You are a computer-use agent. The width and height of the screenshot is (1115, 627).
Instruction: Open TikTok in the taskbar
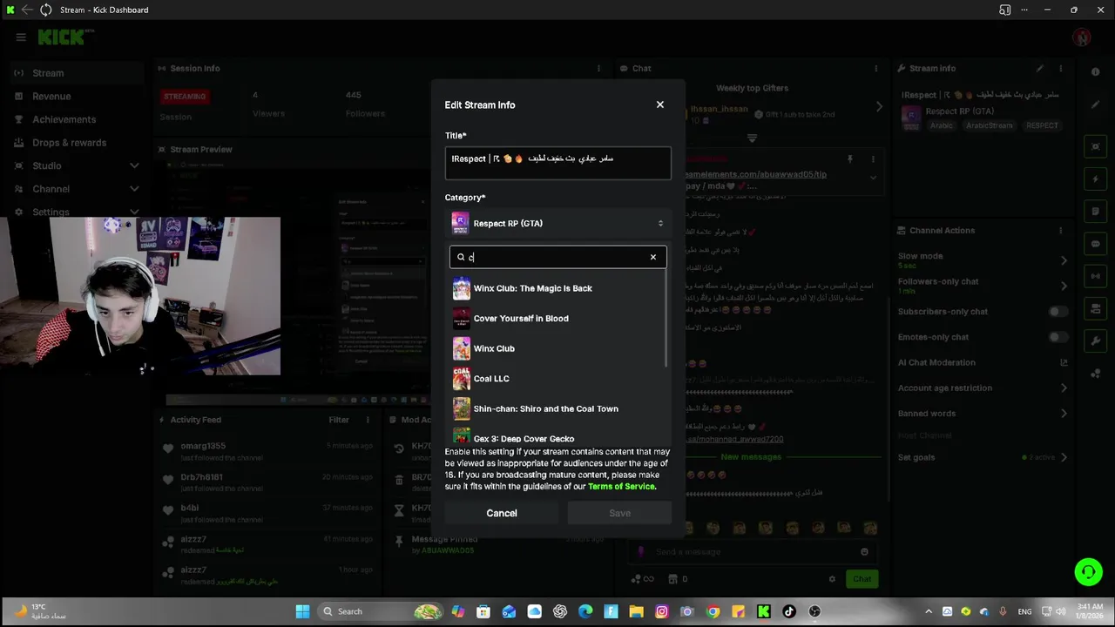[x=789, y=611]
